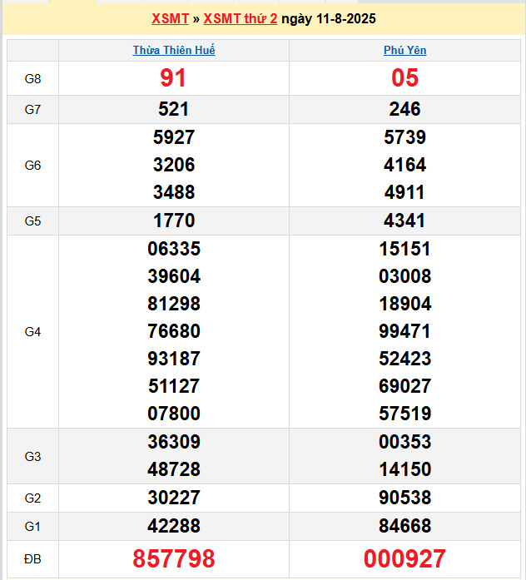
Task: Click the G8 row label
Action: [x=32, y=79]
